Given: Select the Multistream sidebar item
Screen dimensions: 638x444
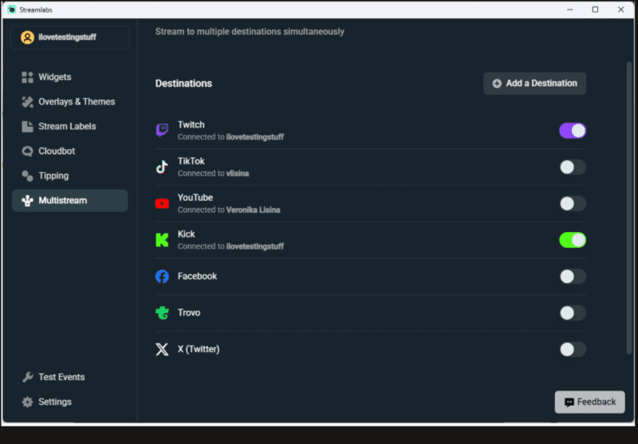Looking at the screenshot, I should pos(69,200).
